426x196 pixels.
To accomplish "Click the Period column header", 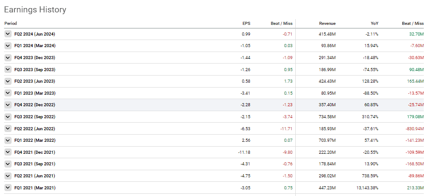I will click(x=11, y=23).
